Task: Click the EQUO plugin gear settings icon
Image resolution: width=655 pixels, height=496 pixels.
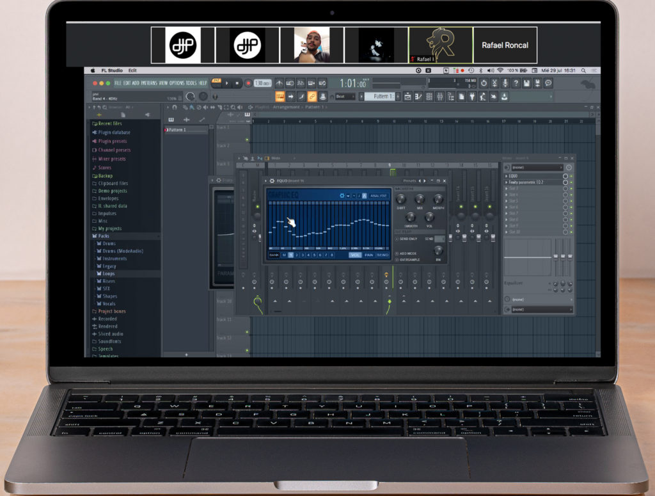Action: [x=271, y=180]
